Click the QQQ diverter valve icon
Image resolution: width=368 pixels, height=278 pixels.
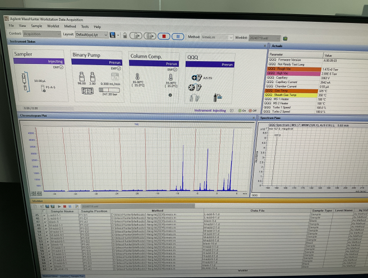(195, 88)
